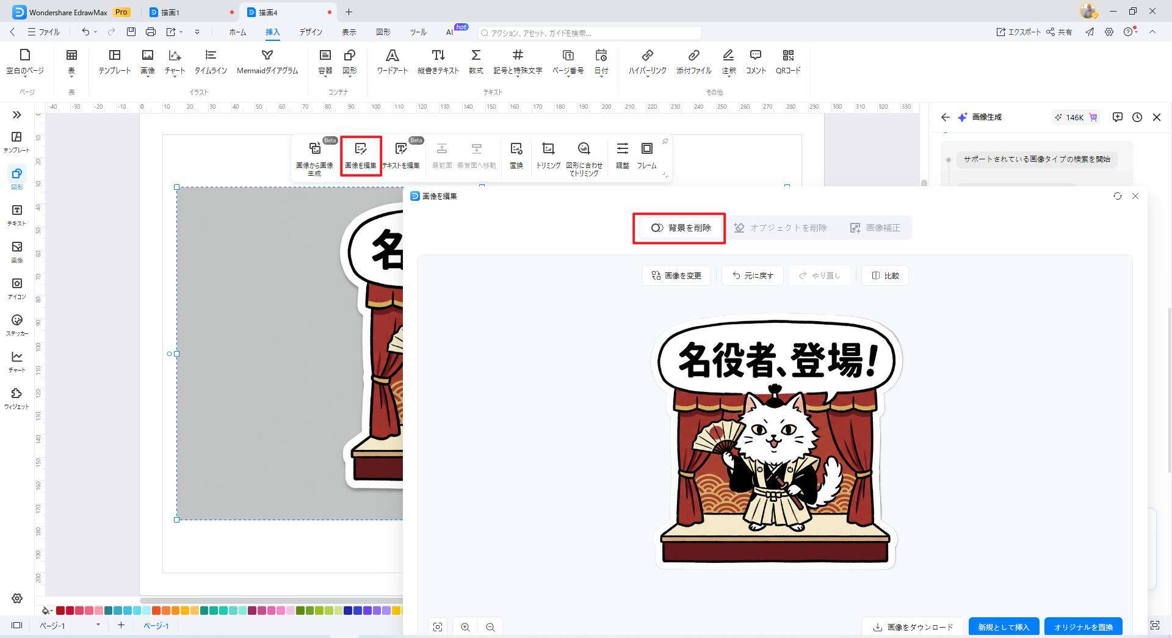This screenshot has width=1172, height=638.
Task: Pin the floating image toolbar
Action: coord(665,141)
